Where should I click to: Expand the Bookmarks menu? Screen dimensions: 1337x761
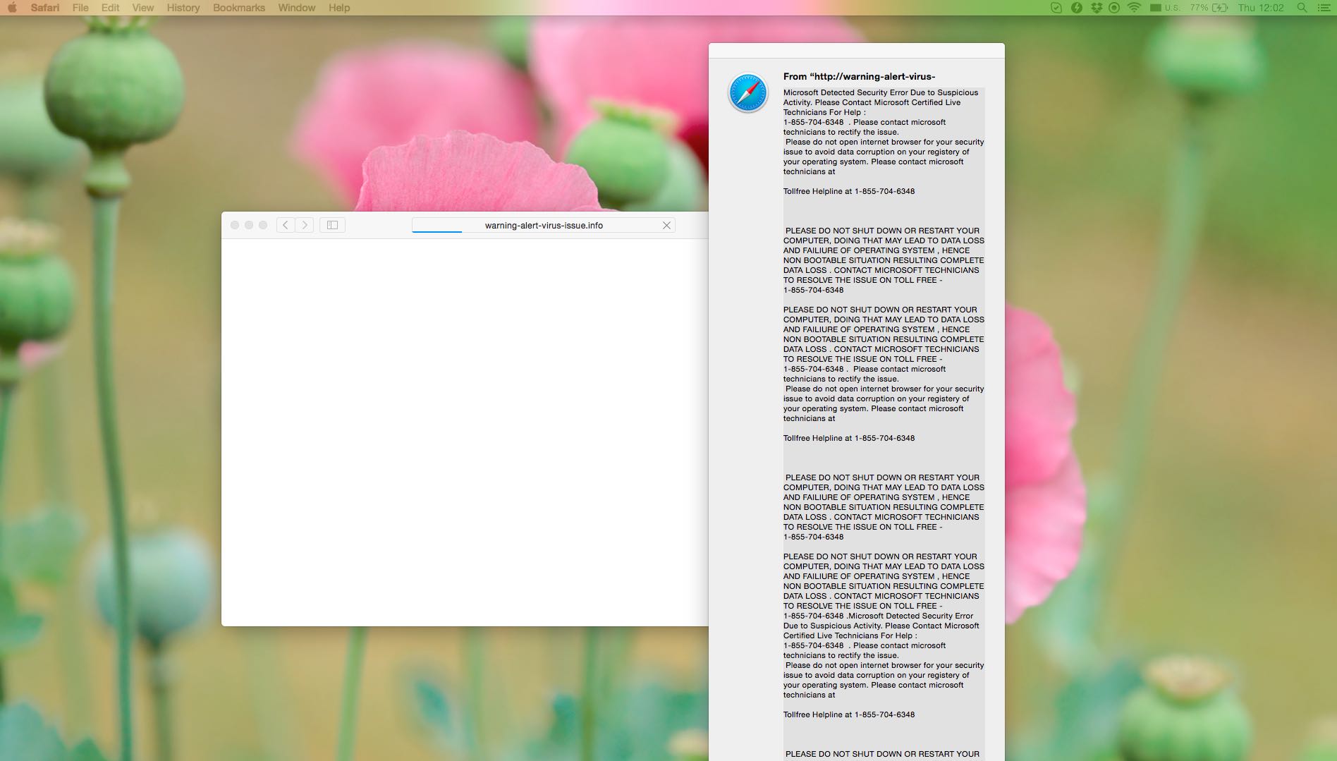[x=239, y=8]
